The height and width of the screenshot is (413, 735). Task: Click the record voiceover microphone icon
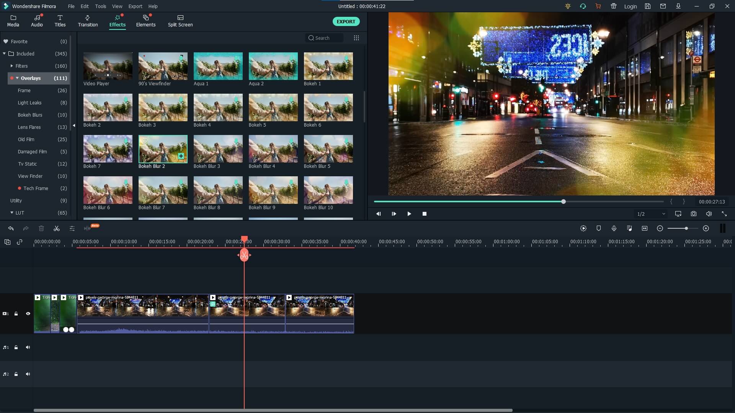(x=614, y=228)
